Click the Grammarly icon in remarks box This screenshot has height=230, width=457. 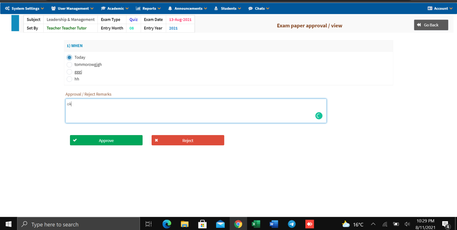coord(319,116)
